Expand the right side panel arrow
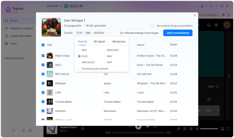The image size is (234, 138). click(229, 75)
